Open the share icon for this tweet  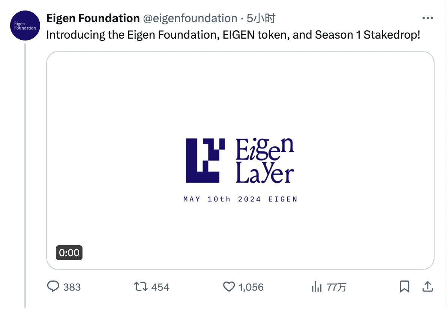(428, 286)
